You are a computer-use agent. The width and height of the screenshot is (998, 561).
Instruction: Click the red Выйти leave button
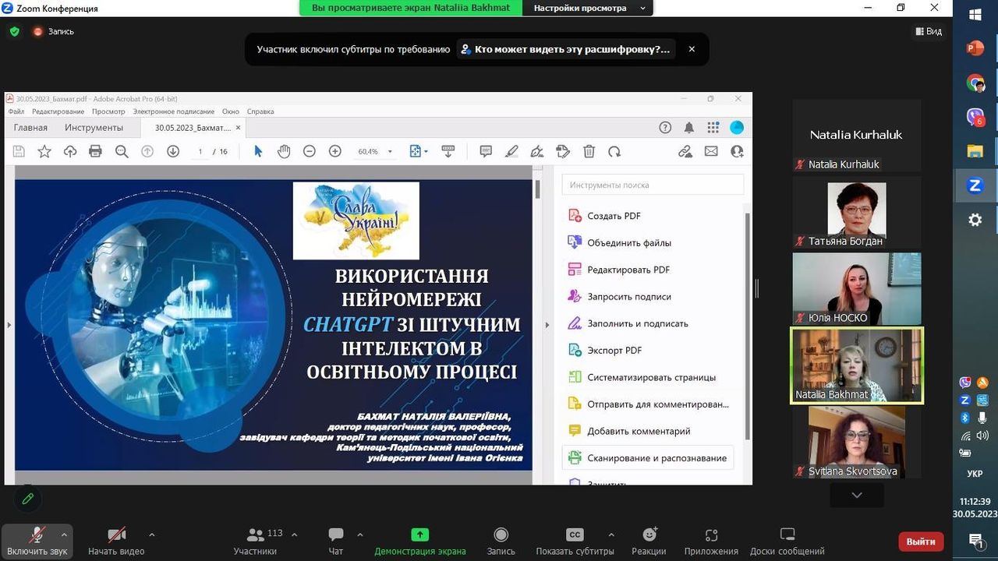[921, 542]
